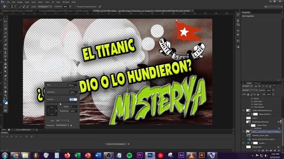The width and height of the screenshot is (284, 159).
Task: Click the Create Video Timeline button
Action: pos(115,144)
